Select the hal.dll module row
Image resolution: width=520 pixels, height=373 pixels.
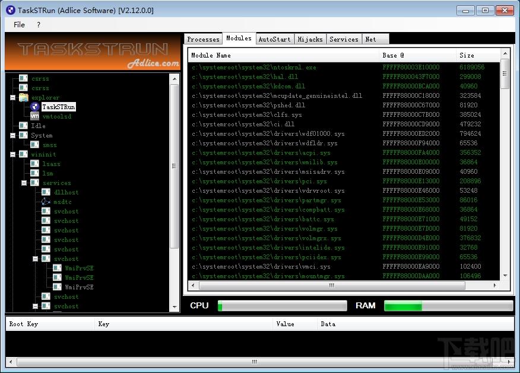[344, 76]
